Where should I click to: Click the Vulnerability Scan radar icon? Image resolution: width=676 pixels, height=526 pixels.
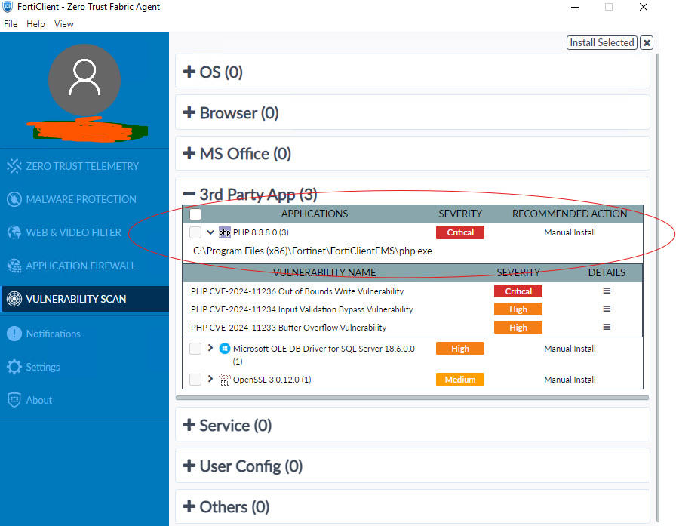pos(14,299)
